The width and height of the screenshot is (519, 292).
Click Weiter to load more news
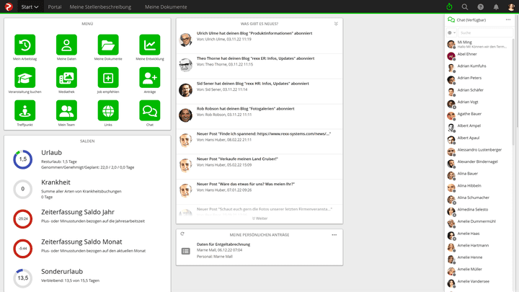tap(259, 218)
